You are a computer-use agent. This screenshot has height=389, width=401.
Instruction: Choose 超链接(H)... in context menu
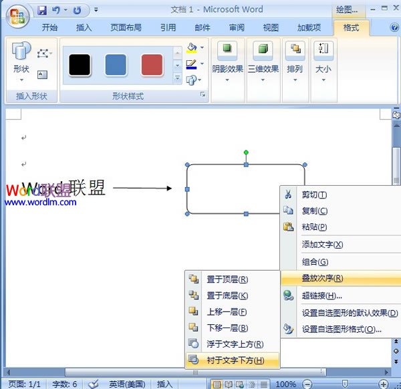click(x=341, y=295)
